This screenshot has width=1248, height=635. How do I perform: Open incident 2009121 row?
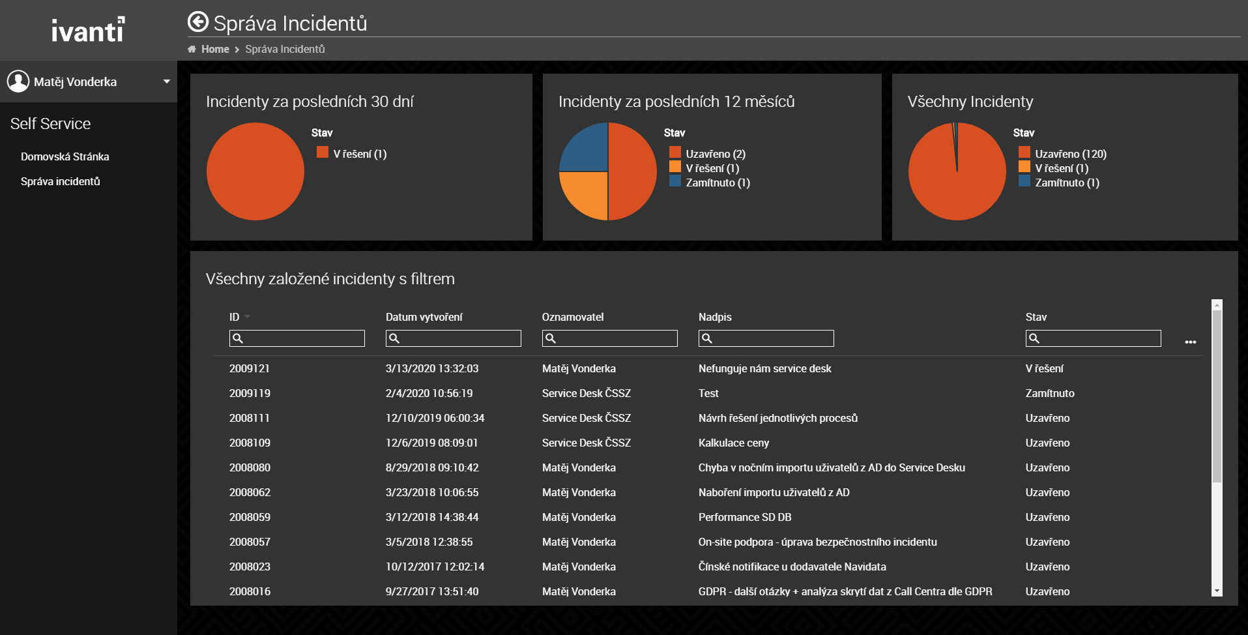point(249,368)
